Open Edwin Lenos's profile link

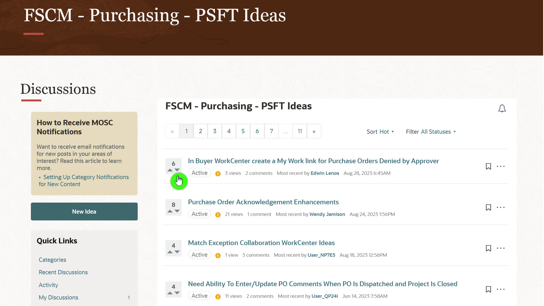coord(325,173)
